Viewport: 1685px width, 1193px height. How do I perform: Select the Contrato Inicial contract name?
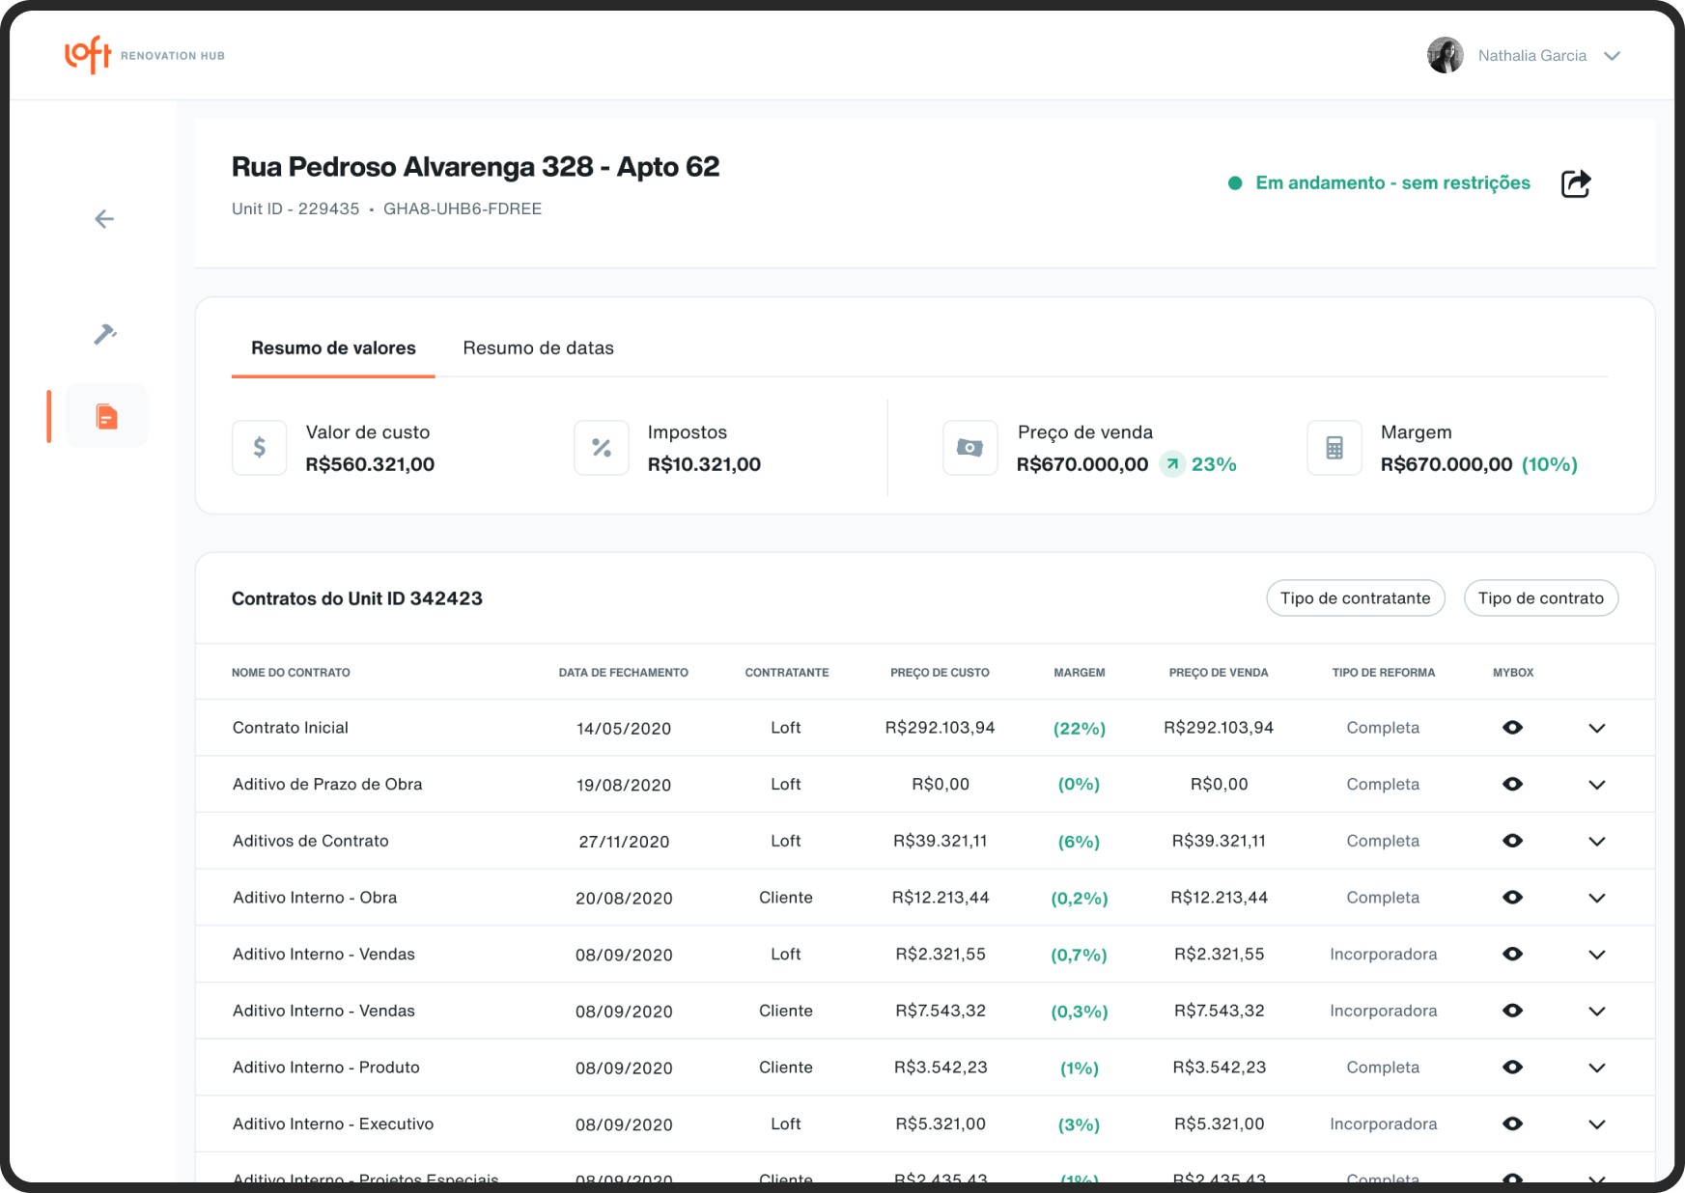pos(291,728)
